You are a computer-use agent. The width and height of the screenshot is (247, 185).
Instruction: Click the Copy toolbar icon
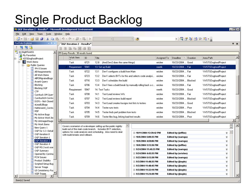[x=52, y=39]
